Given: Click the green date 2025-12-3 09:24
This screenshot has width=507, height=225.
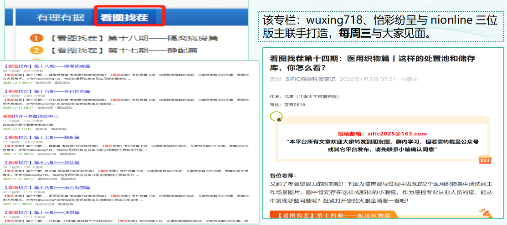Looking at the screenshot, I should [17, 83].
